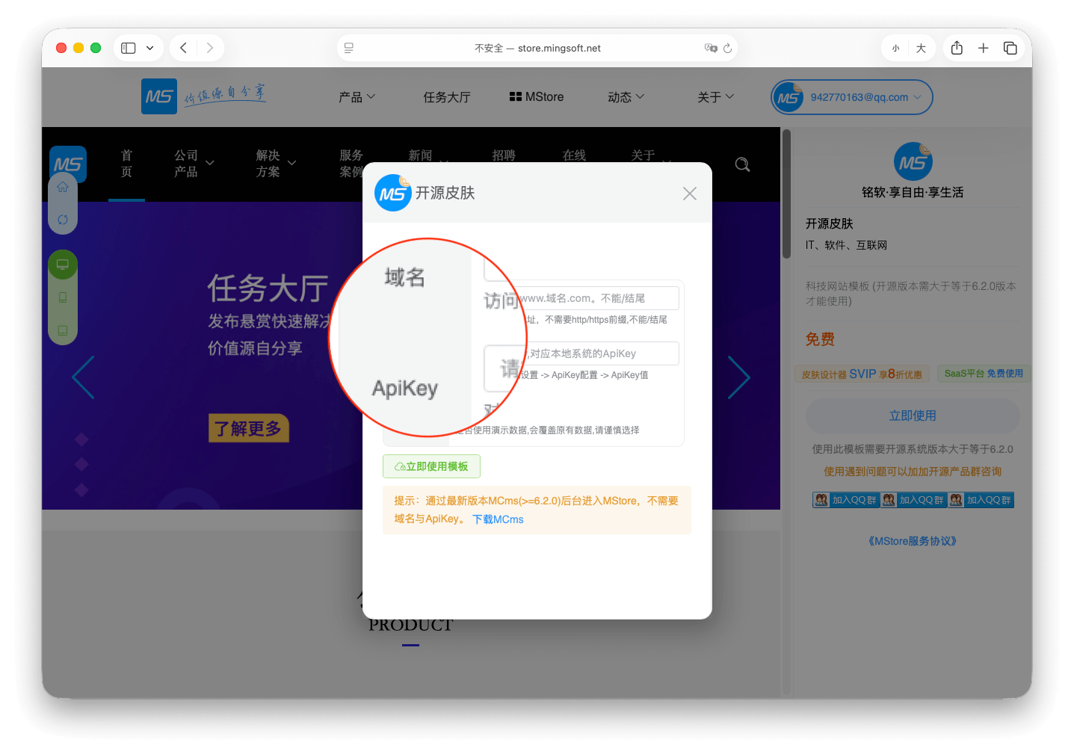Open the 942770163@qq.com account dropdown
Screen dimensions: 1074x754
852,97
